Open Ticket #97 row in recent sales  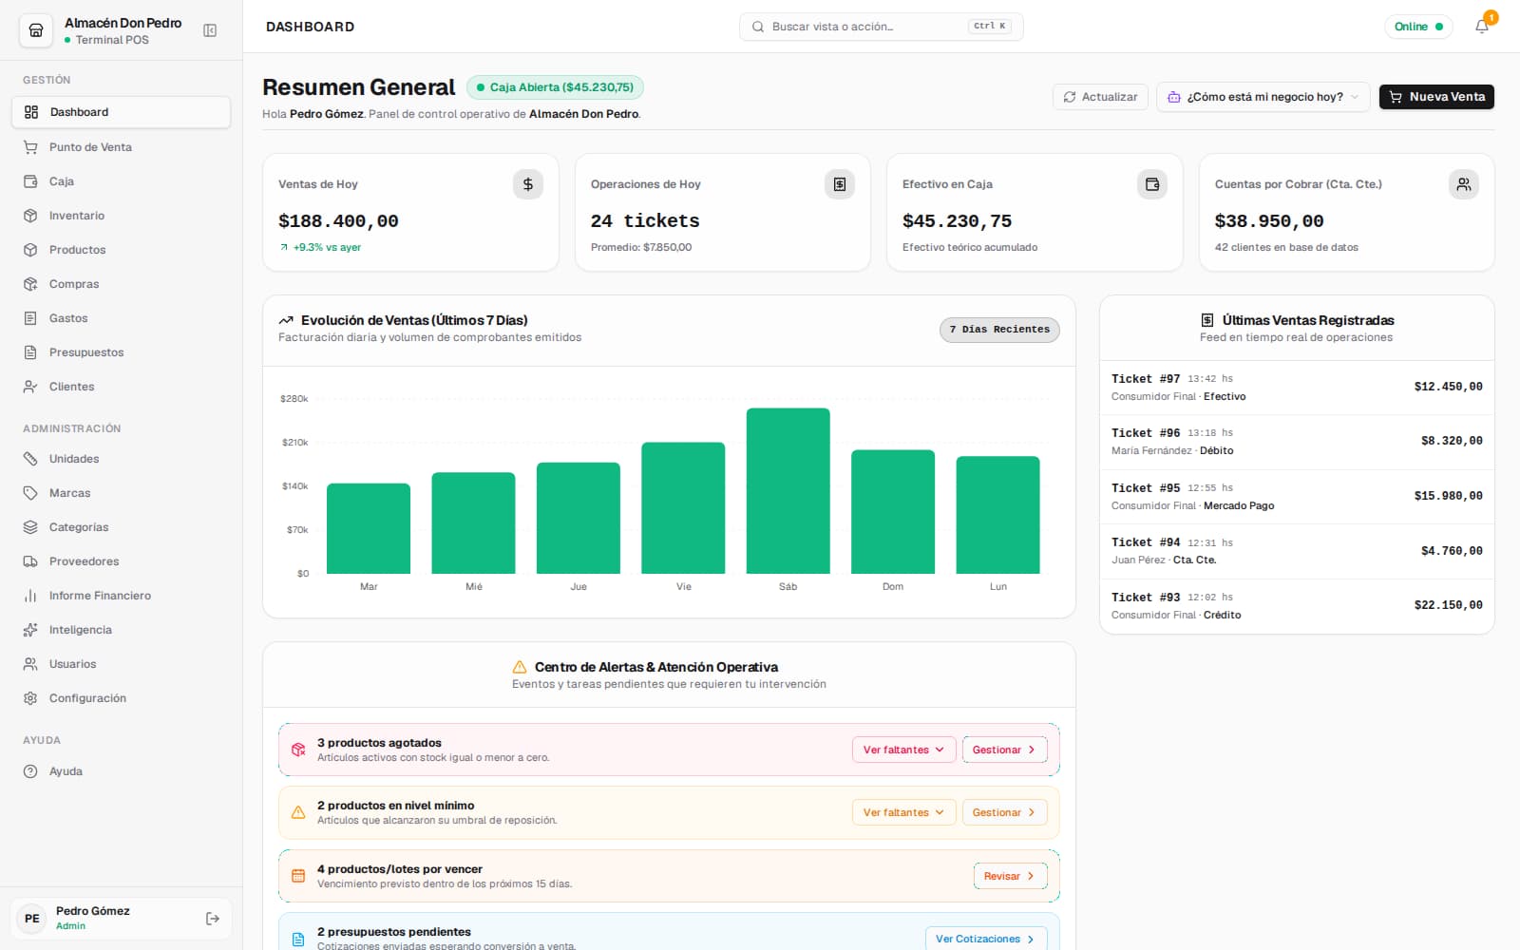coord(1297,387)
